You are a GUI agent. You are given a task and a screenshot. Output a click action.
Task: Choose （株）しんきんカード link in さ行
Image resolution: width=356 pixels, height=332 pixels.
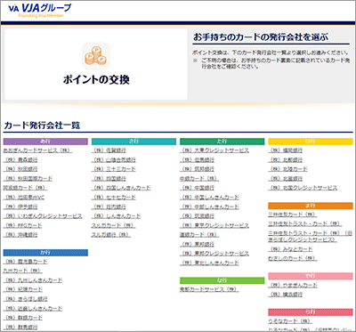coord(117,216)
